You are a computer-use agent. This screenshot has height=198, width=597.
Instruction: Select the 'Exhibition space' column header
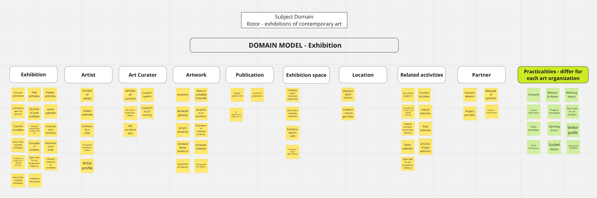point(306,75)
